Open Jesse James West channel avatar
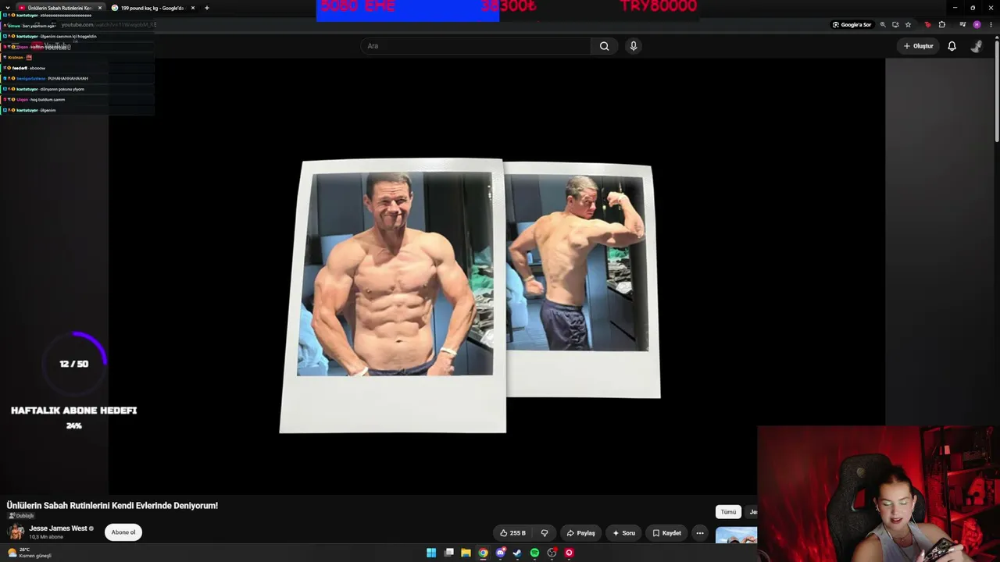The height and width of the screenshot is (562, 1000). 16,532
